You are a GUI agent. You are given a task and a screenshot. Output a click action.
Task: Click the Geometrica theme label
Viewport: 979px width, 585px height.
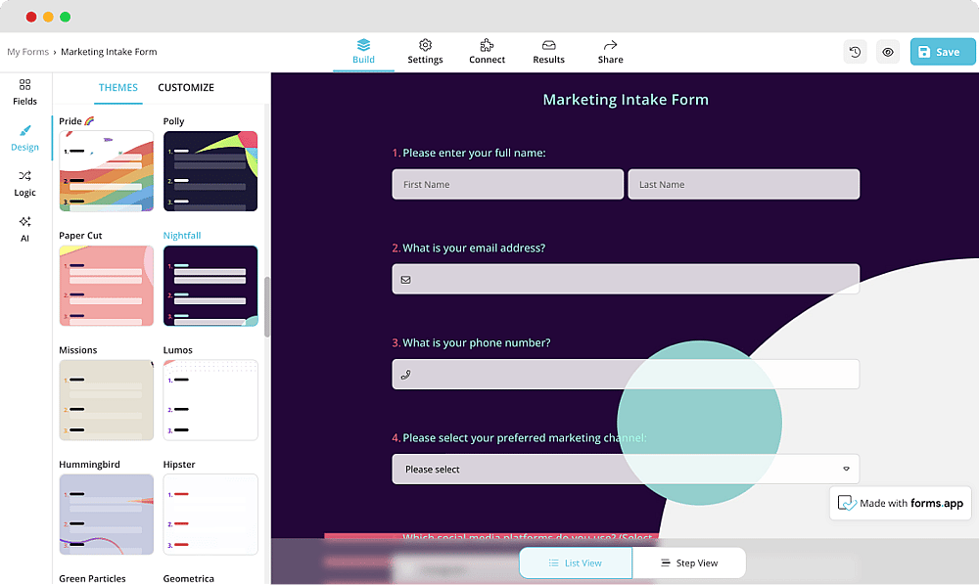189,579
